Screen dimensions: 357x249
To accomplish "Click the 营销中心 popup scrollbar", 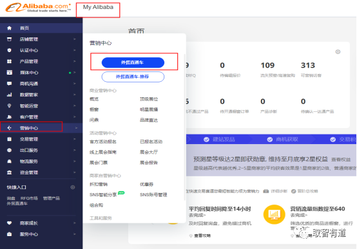I will (185, 127).
